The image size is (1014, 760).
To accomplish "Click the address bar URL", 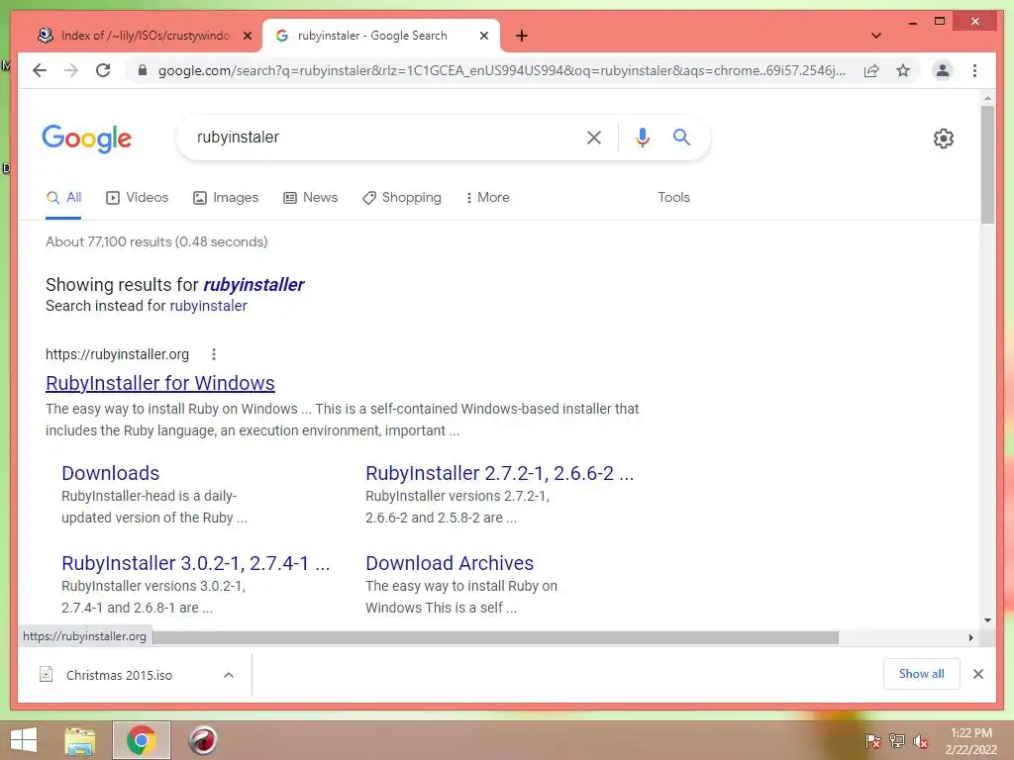I will [502, 70].
